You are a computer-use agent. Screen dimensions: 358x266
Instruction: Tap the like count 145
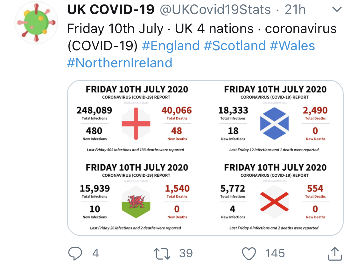275,254
